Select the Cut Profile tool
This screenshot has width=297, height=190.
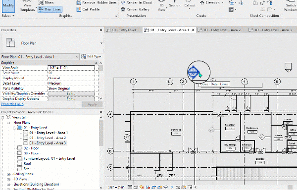pyautogui.click(x=88, y=9)
